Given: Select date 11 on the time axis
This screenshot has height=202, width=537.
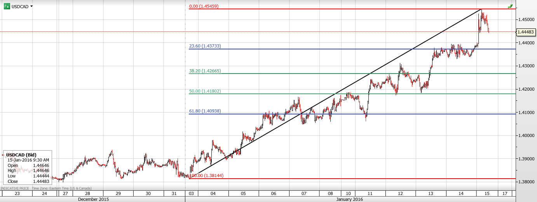Looking at the screenshot, I should 370,193.
